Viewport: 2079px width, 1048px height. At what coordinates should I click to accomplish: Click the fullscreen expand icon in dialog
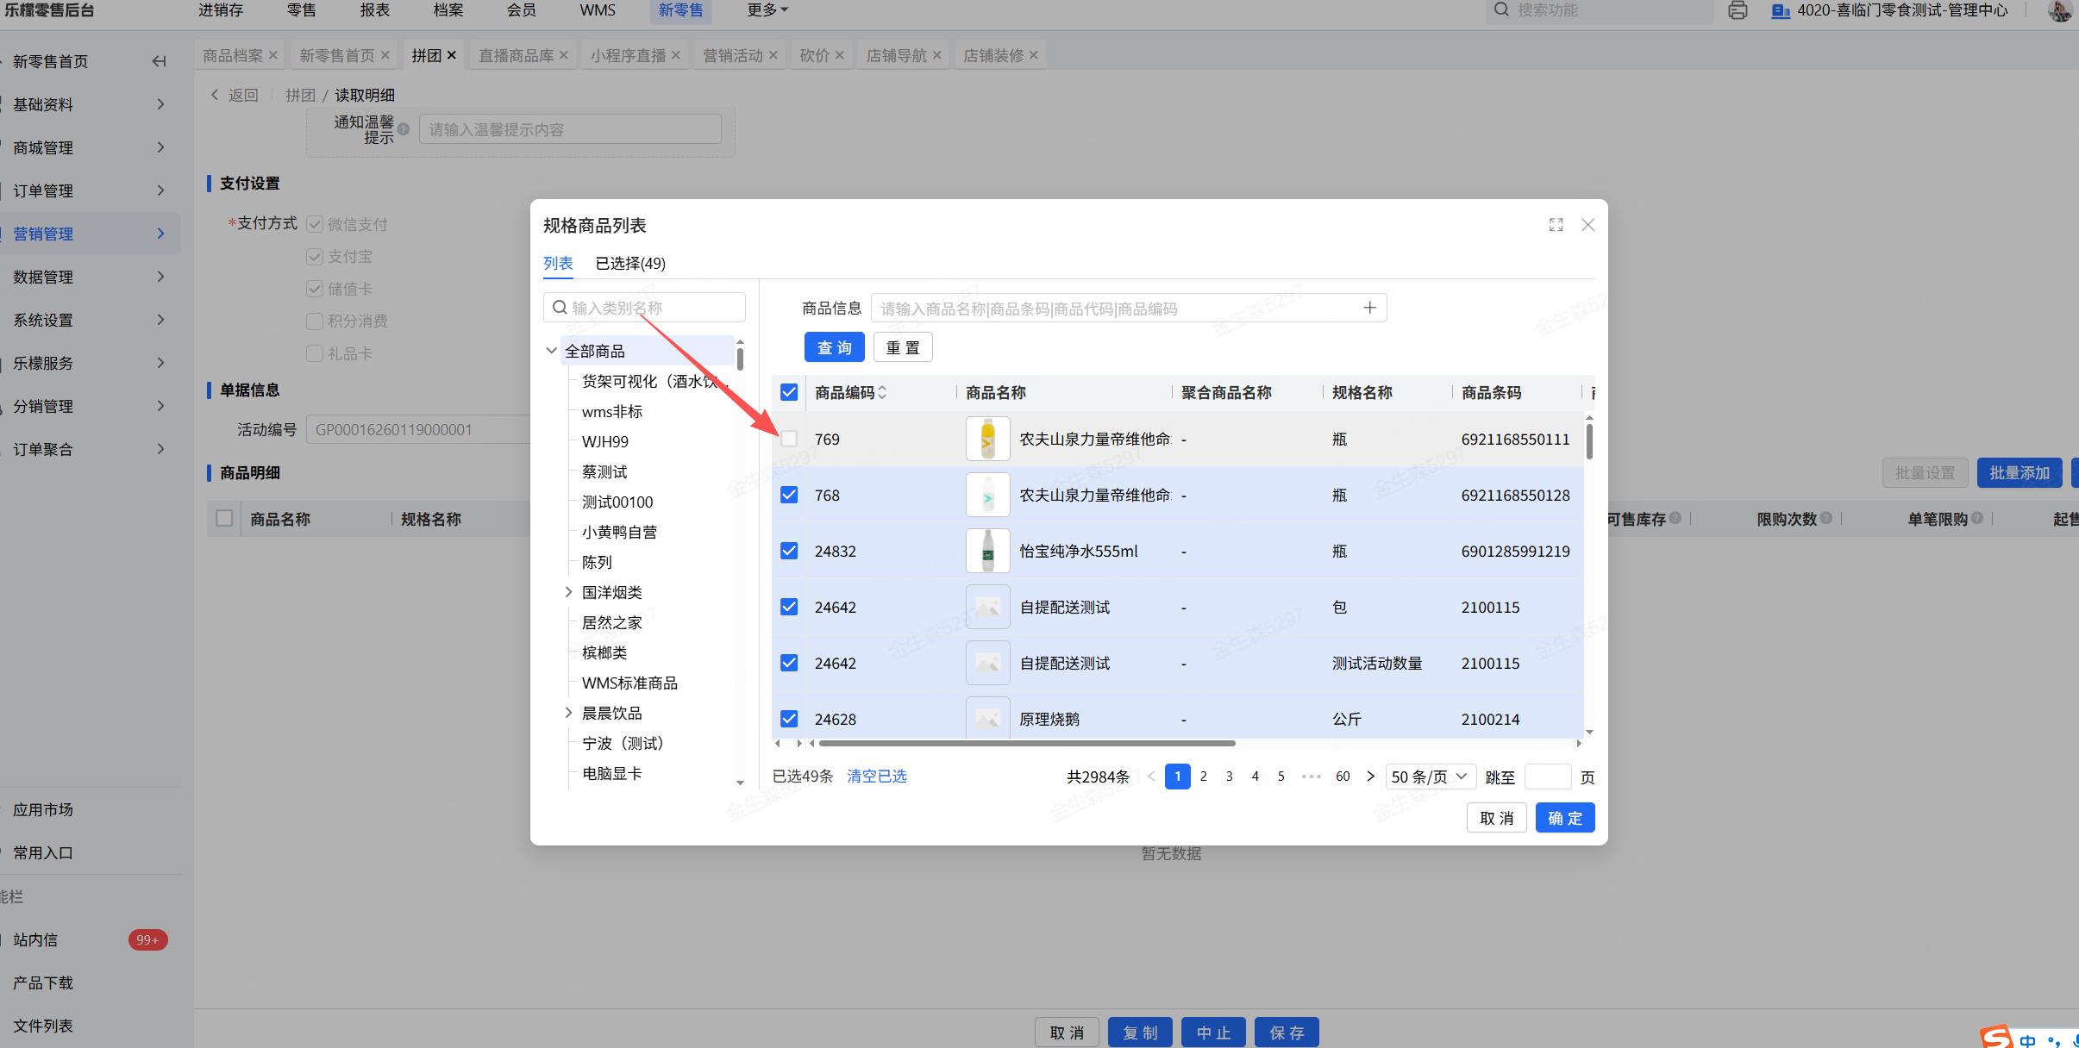1556,225
